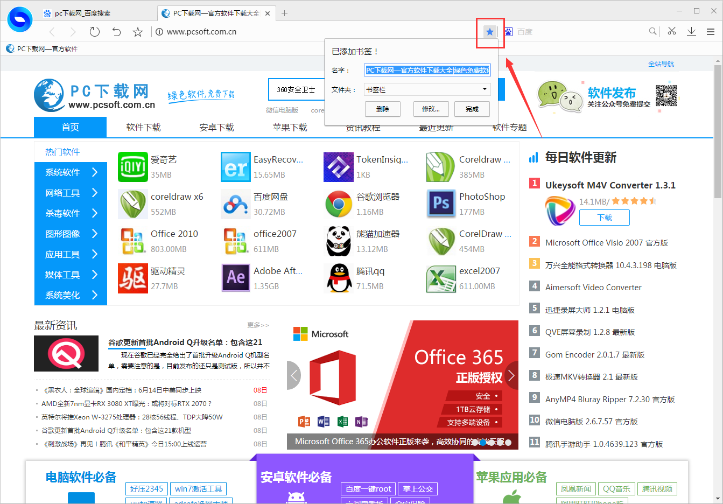This screenshot has width=723, height=504.
Task: Click the Baidu paw search engine icon
Action: click(508, 32)
